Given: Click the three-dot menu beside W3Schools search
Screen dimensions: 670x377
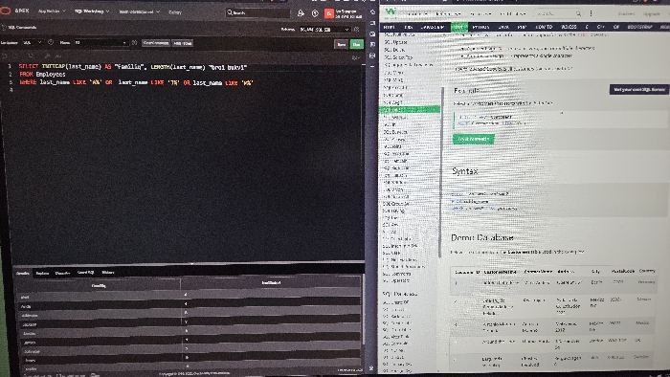Looking at the screenshot, I should click(x=591, y=13).
